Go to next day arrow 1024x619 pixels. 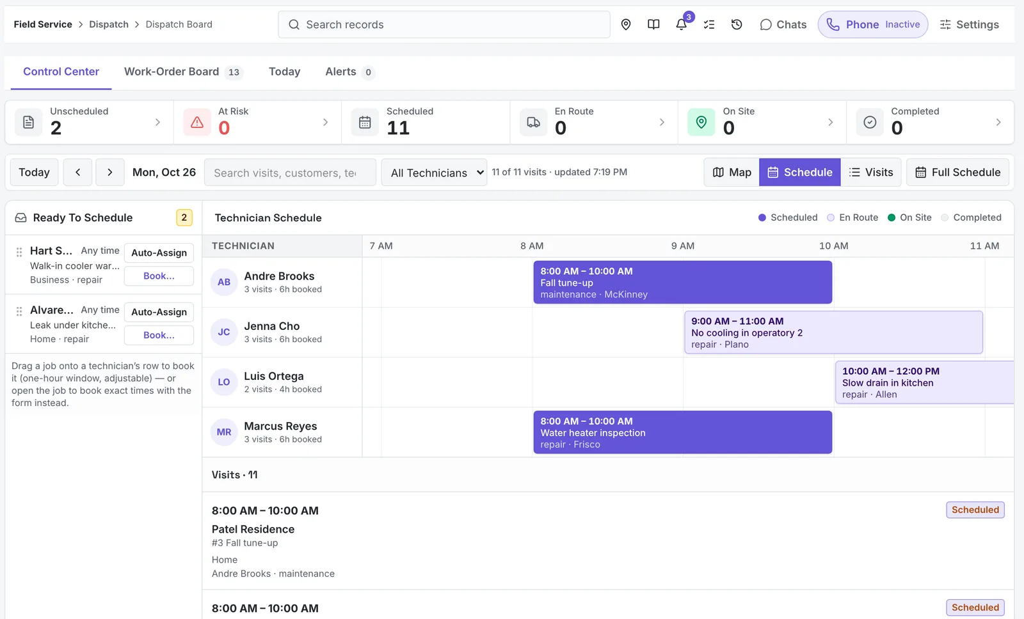(x=110, y=173)
